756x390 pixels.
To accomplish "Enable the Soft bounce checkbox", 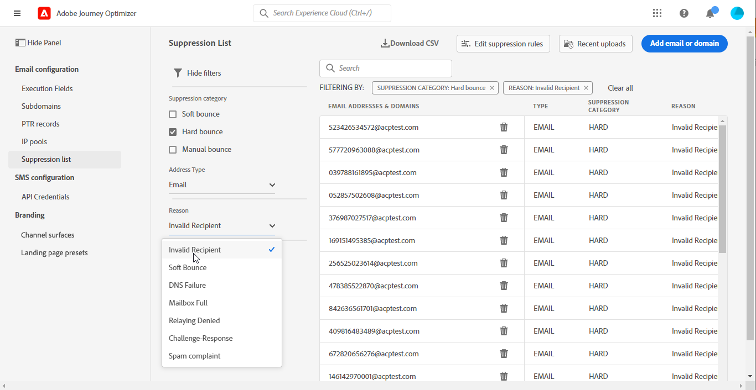I will (x=173, y=114).
